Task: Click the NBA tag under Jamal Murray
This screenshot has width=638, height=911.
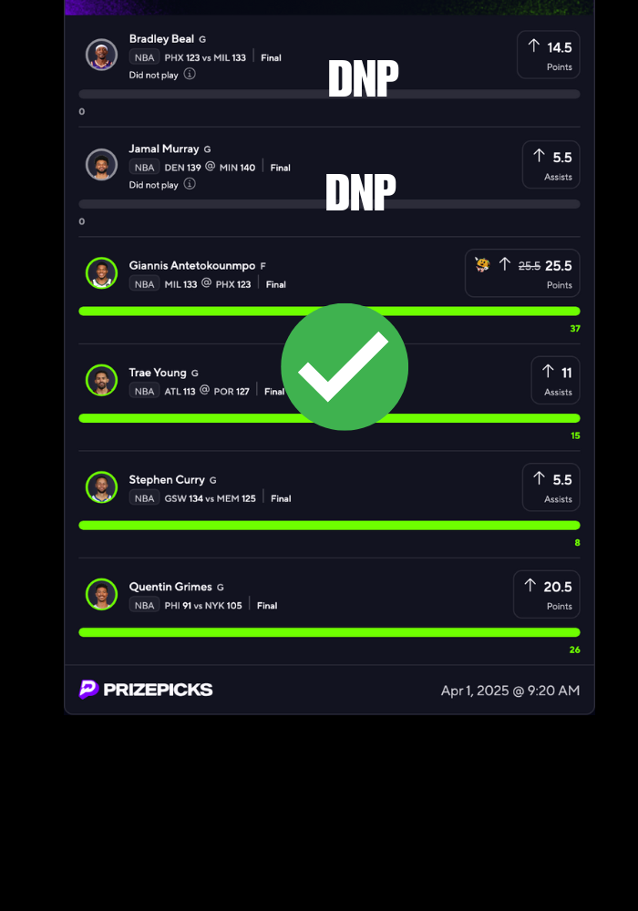Action: pos(144,168)
